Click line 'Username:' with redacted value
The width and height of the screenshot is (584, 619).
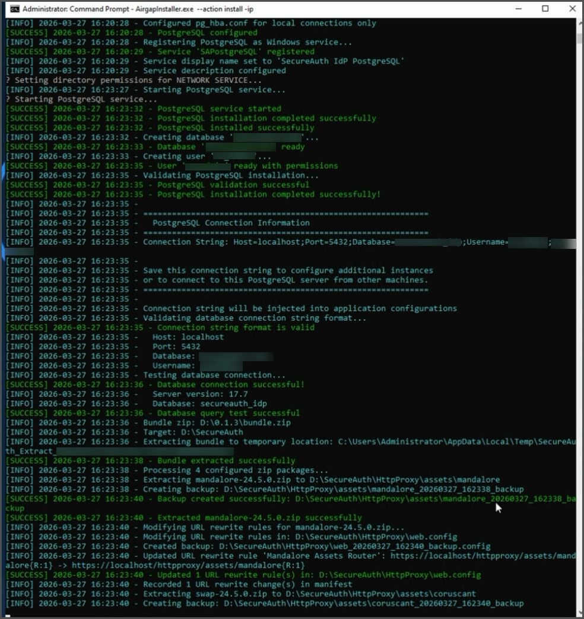coord(124,365)
